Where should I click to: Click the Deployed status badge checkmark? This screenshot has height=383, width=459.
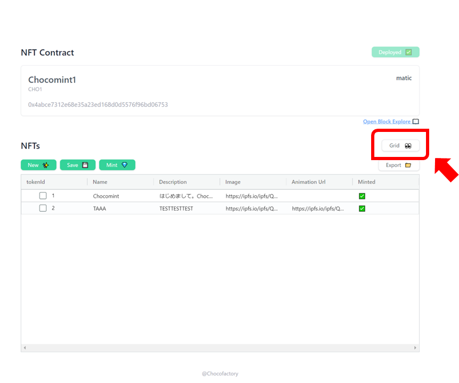point(408,52)
